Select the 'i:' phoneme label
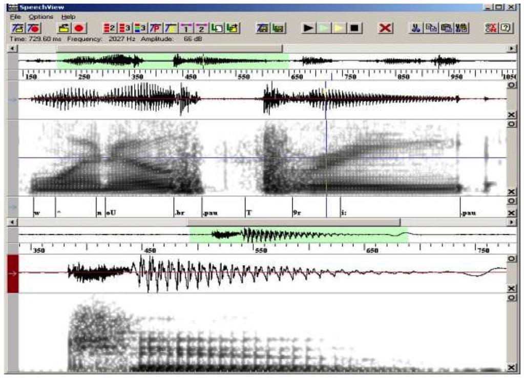 pyautogui.click(x=344, y=213)
